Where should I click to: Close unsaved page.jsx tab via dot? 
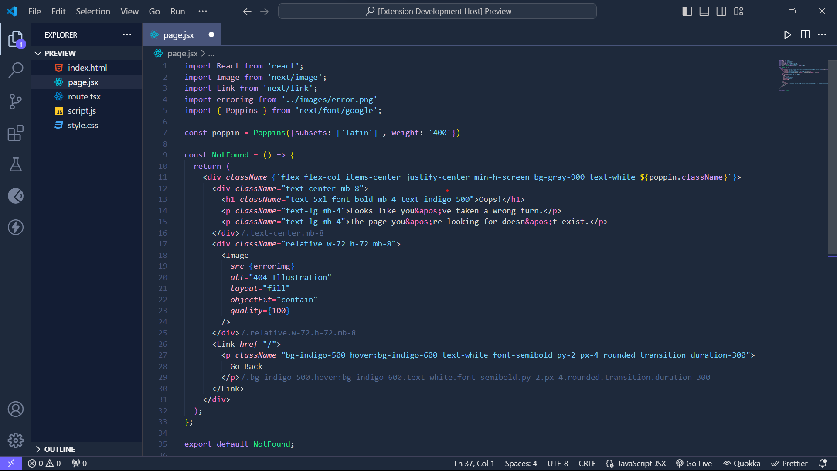click(211, 35)
